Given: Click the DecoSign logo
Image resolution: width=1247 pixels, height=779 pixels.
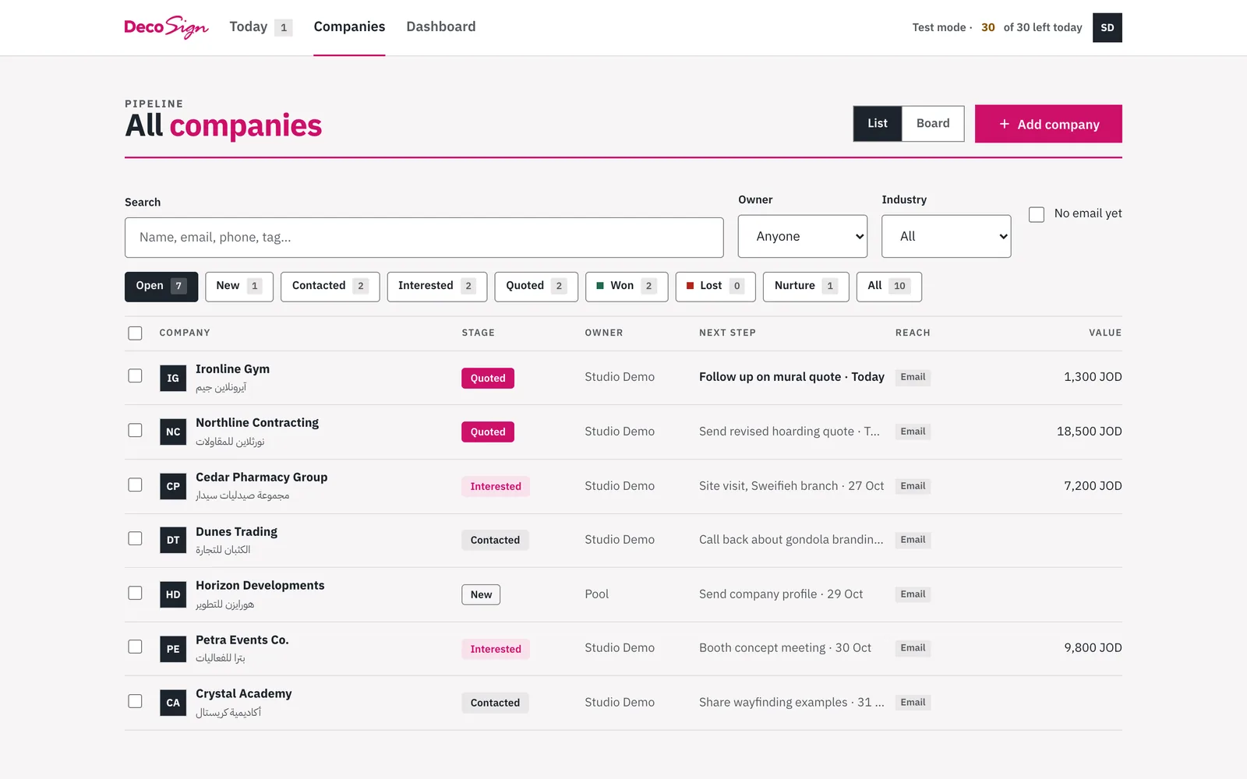Looking at the screenshot, I should coord(166,27).
